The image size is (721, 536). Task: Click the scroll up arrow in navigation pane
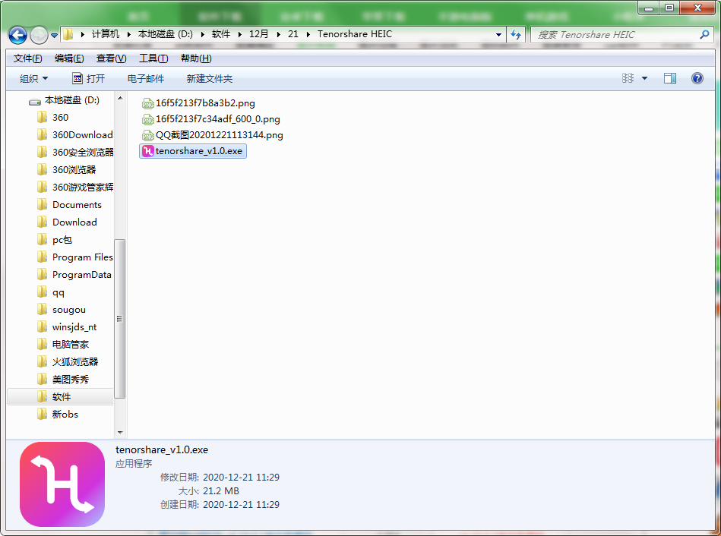pyautogui.click(x=120, y=98)
